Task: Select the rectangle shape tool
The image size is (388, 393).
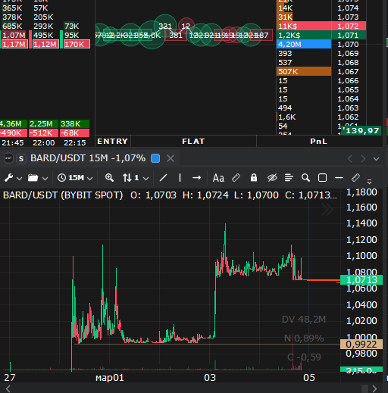Action: [322, 178]
